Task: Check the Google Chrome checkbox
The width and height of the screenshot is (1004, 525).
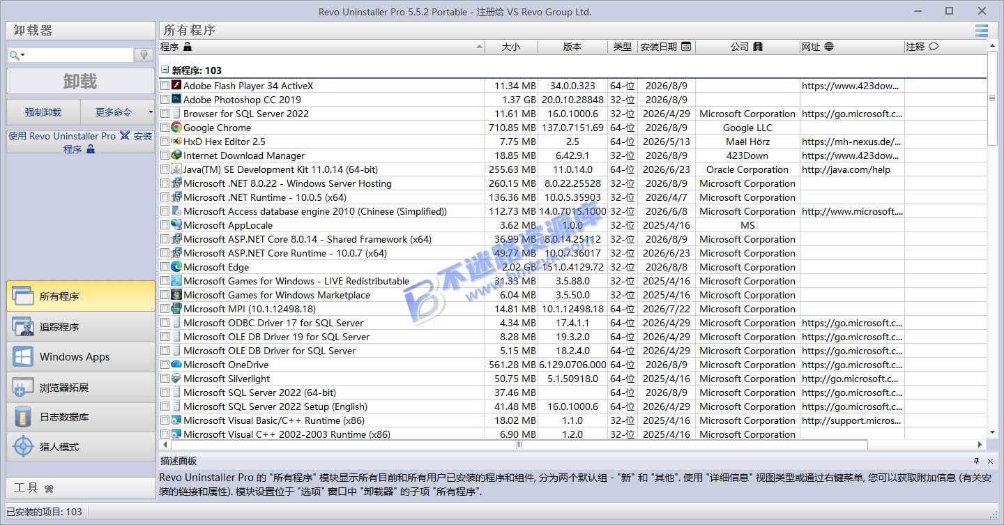Action: pyautogui.click(x=165, y=128)
